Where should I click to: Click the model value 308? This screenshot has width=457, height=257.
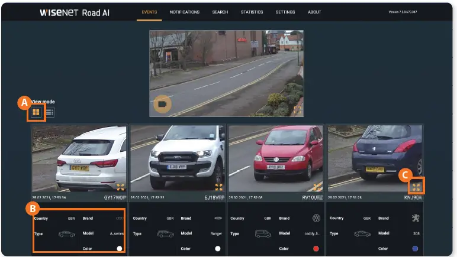pyautogui.click(x=417, y=233)
